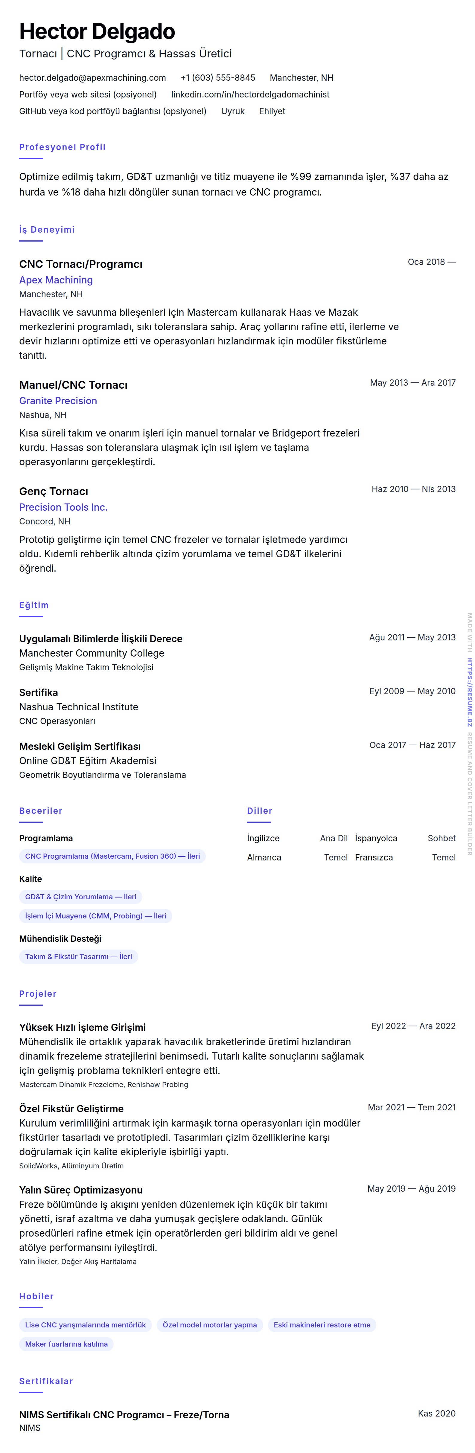Click the Yüksek Hızlı İşleme Girişimi project title
This screenshot has width=475, height=1453.
[x=82, y=1027]
